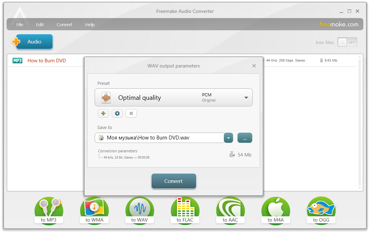Visit the freemake.com link
The width and height of the screenshot is (370, 233).
[x=339, y=24]
